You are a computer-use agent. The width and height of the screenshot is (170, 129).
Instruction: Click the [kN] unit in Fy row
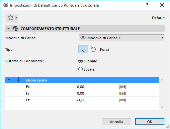tap(123, 93)
